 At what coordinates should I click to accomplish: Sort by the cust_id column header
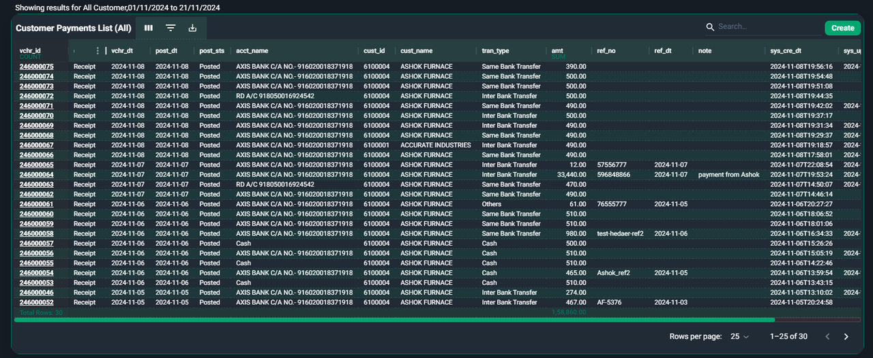click(x=374, y=50)
